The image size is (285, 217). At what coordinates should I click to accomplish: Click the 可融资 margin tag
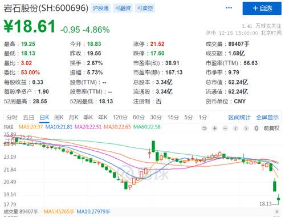123,8
